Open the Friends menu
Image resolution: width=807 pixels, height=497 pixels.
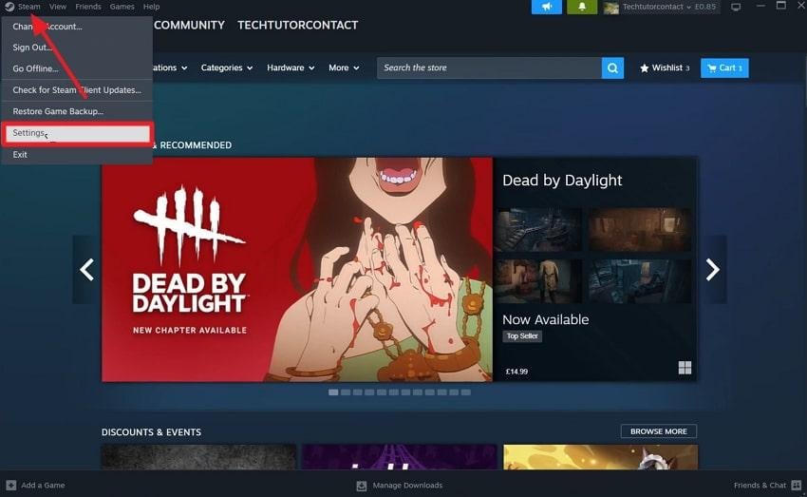(88, 7)
